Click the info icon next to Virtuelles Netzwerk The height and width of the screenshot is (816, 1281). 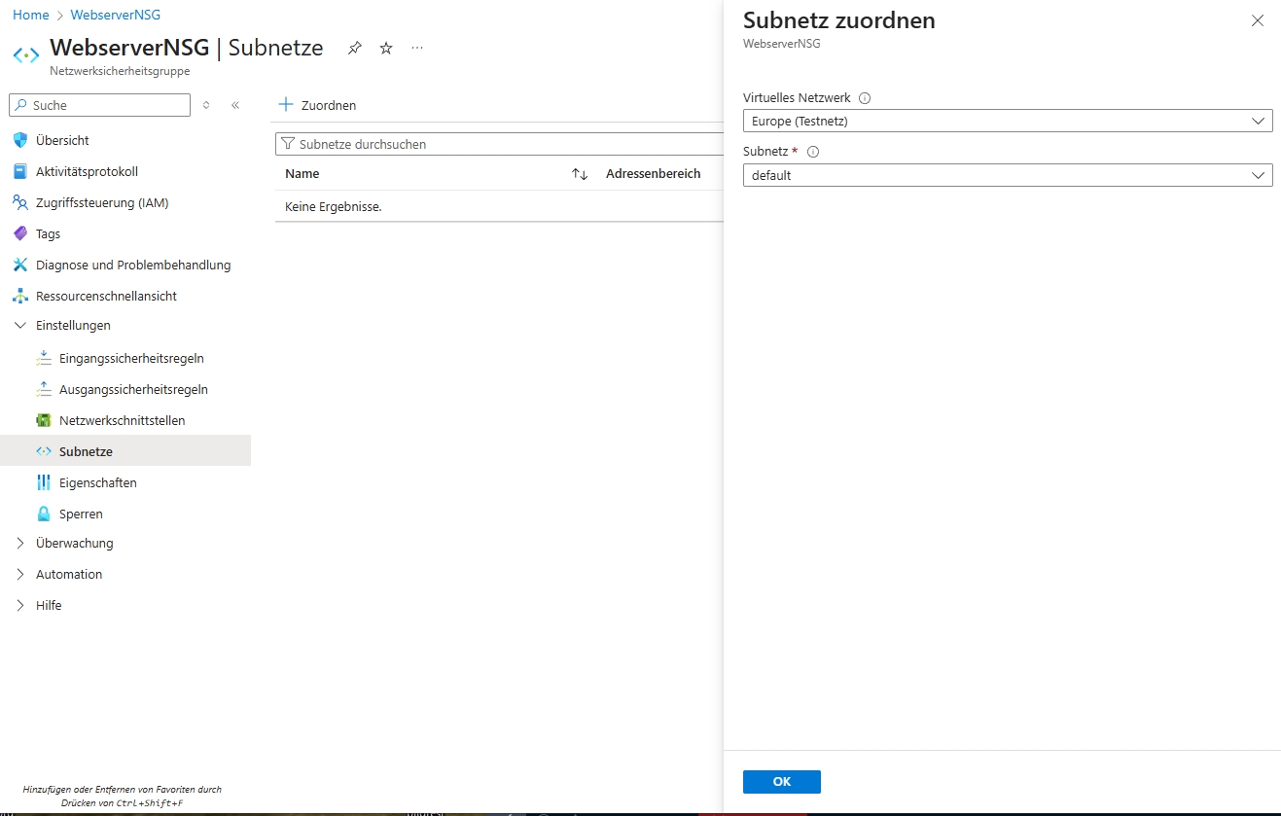coord(865,98)
